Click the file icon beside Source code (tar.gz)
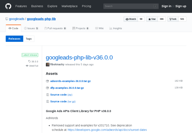 [x=48, y=102]
